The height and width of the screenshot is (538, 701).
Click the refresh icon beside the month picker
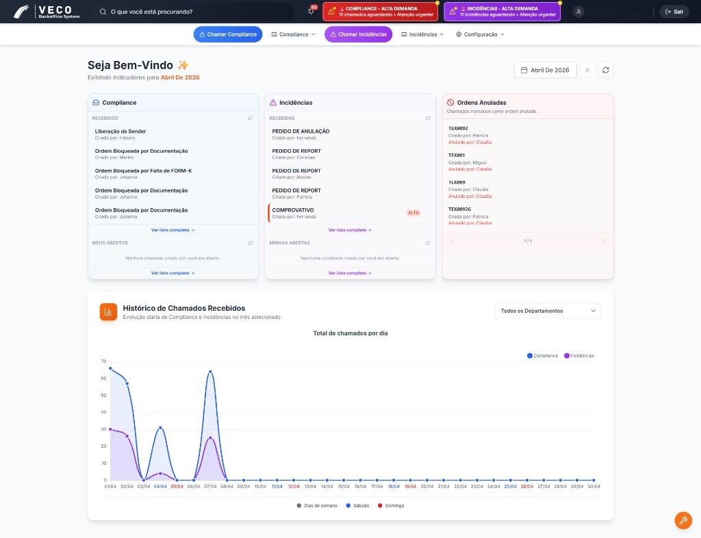(x=605, y=70)
